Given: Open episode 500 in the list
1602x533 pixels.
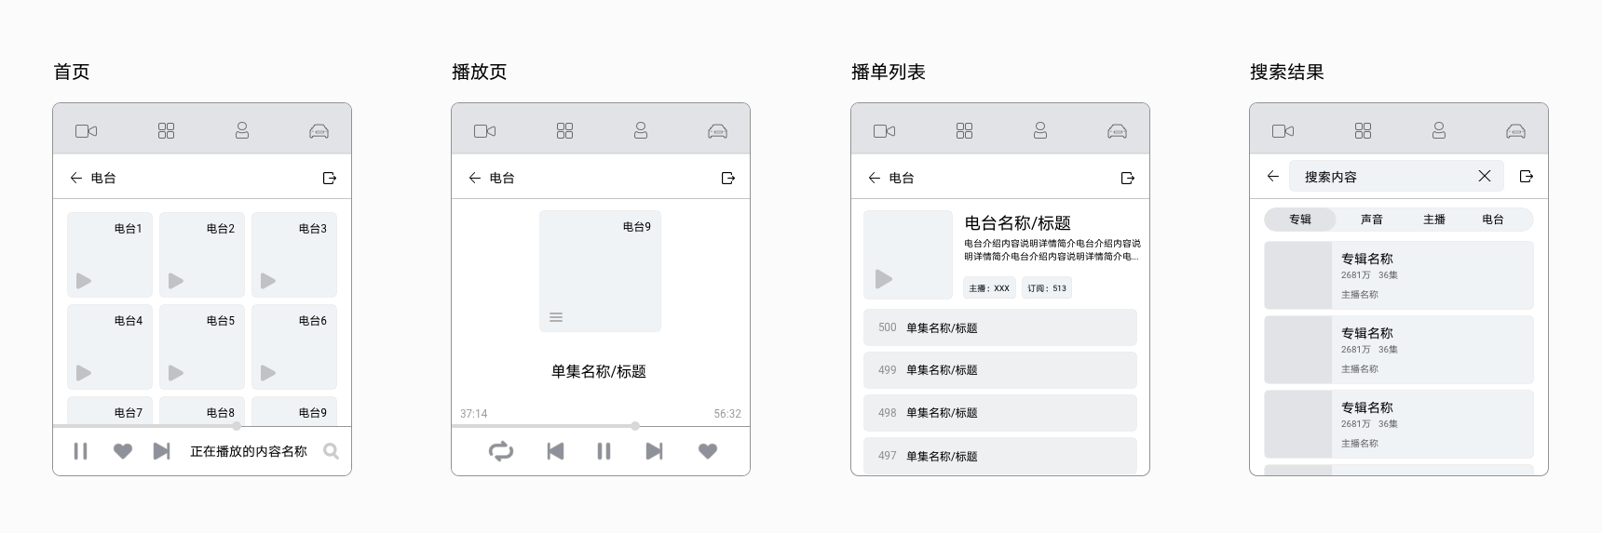Looking at the screenshot, I should pos(1000,327).
